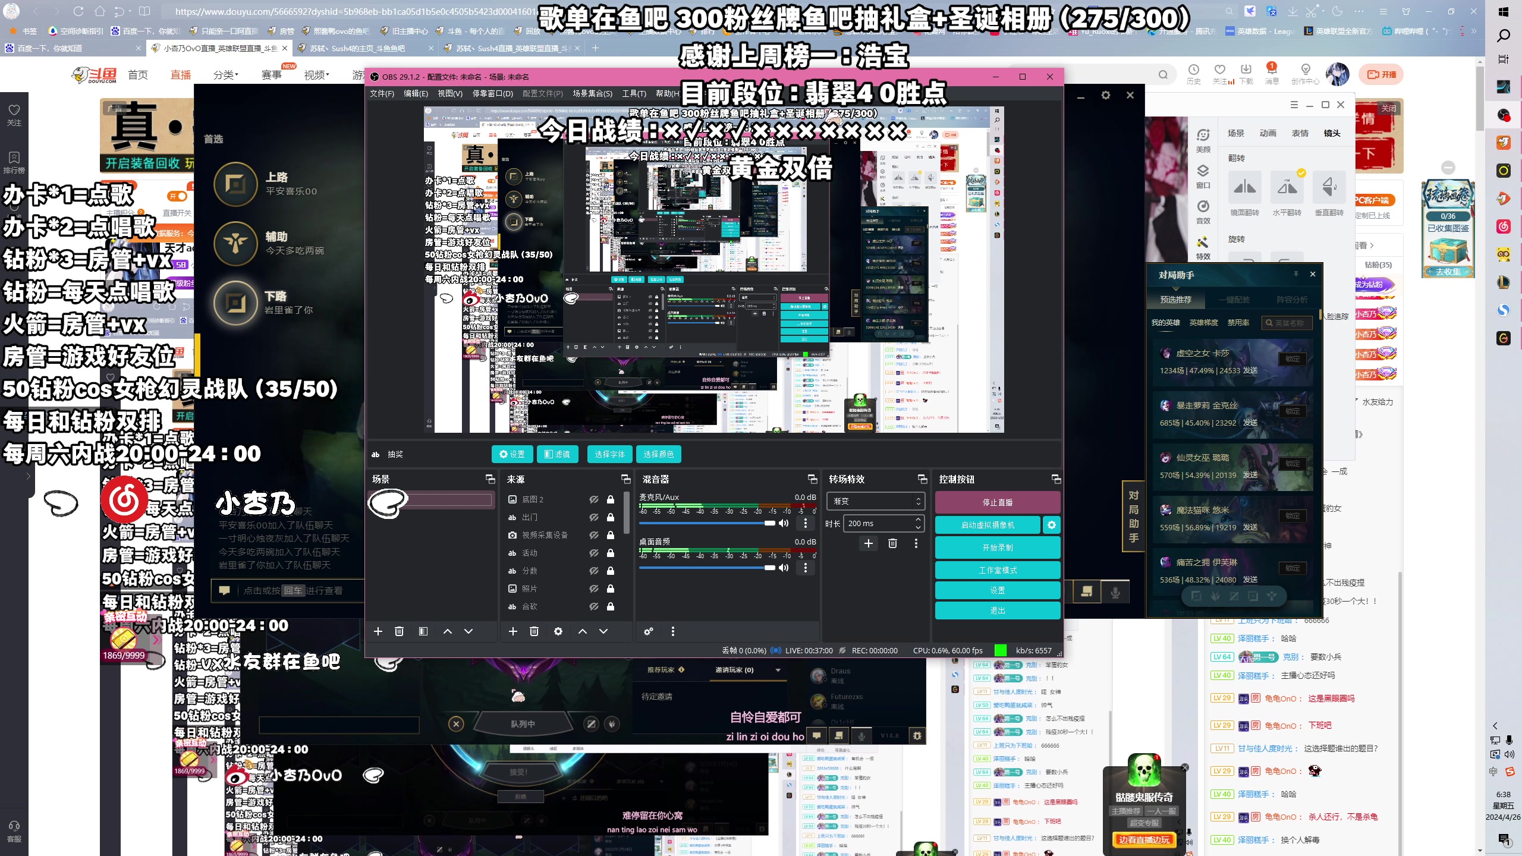Image resolution: width=1522 pixels, height=856 pixels.
Task: Click 镜面翻转 flip option
Action: 1244,194
